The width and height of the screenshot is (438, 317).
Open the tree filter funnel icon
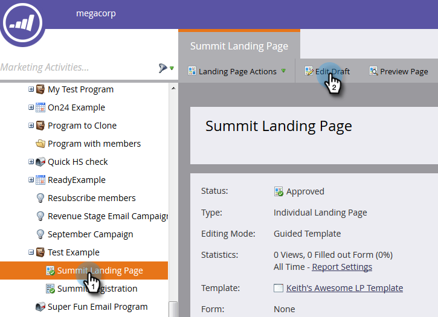[163, 68]
